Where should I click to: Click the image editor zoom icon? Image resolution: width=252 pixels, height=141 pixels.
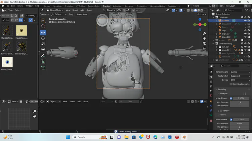click(x=34, y=111)
